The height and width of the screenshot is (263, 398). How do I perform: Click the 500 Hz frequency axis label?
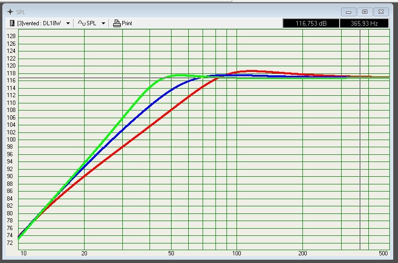383,253
